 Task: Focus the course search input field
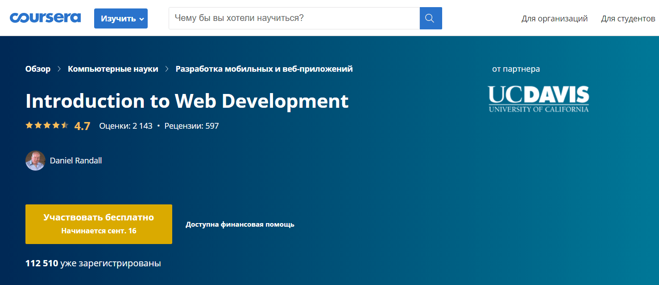pyautogui.click(x=294, y=18)
